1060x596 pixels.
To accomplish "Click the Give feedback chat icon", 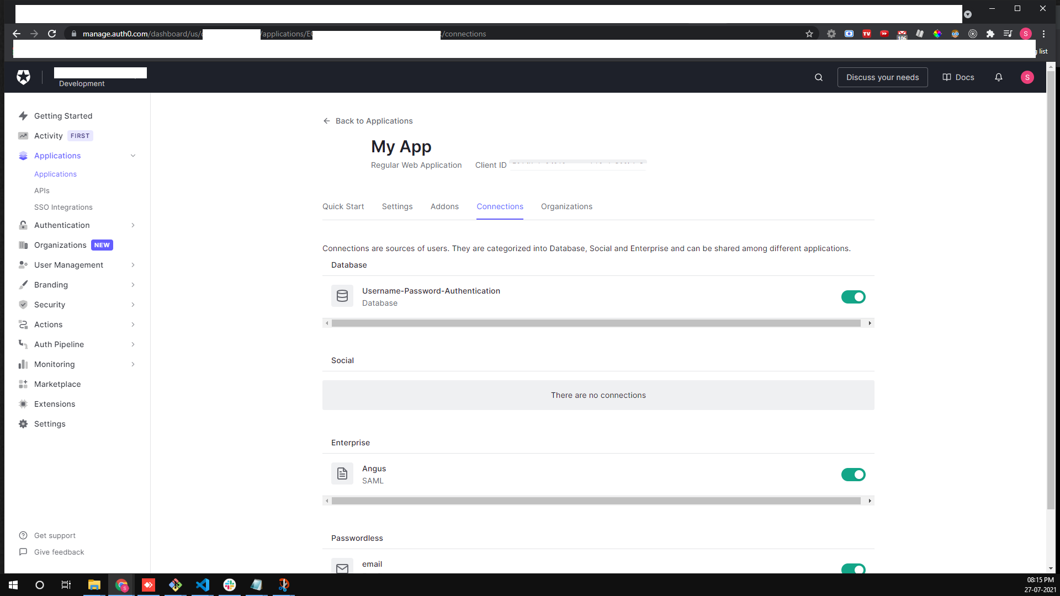I will [23, 552].
